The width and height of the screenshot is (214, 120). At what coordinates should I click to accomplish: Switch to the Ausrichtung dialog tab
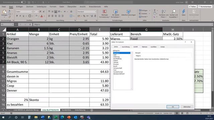(x=126, y=47)
